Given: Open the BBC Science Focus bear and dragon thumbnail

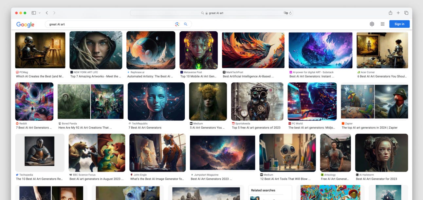Looking at the screenshot, I should pos(97,153).
